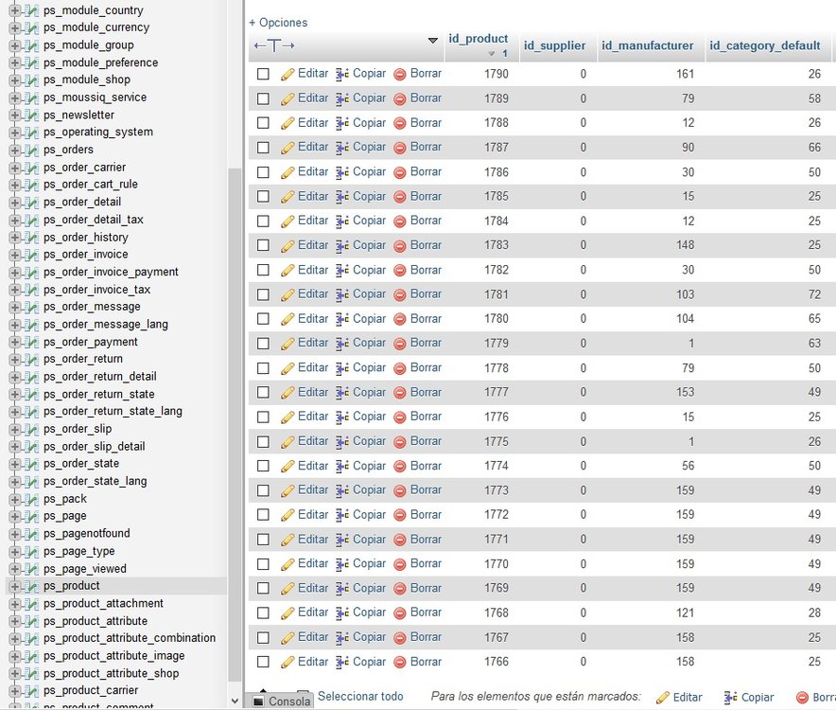Tick the checkbox for product 1777

[x=263, y=393]
